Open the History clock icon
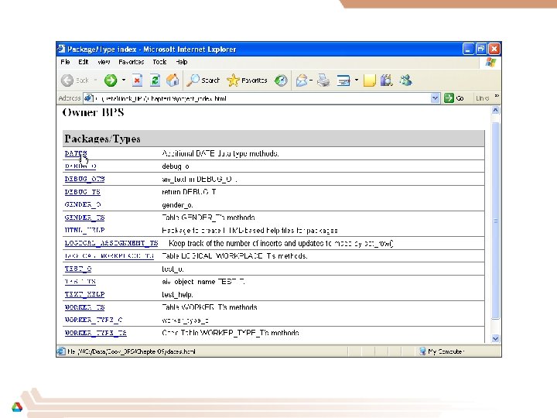The image size is (557, 418). coord(281,81)
